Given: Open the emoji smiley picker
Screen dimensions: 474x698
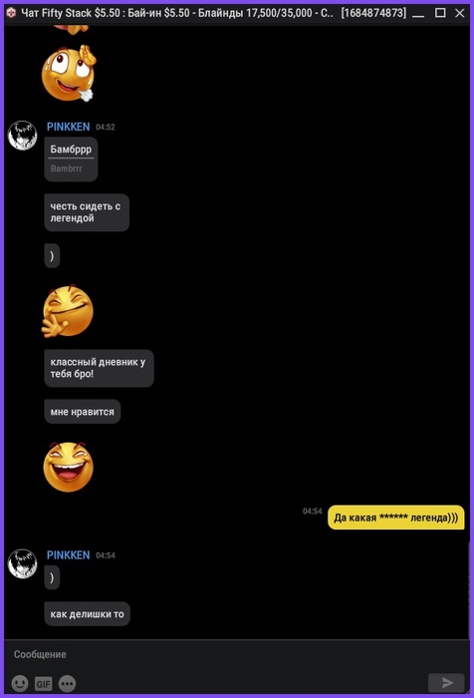Looking at the screenshot, I should pyautogui.click(x=20, y=683).
